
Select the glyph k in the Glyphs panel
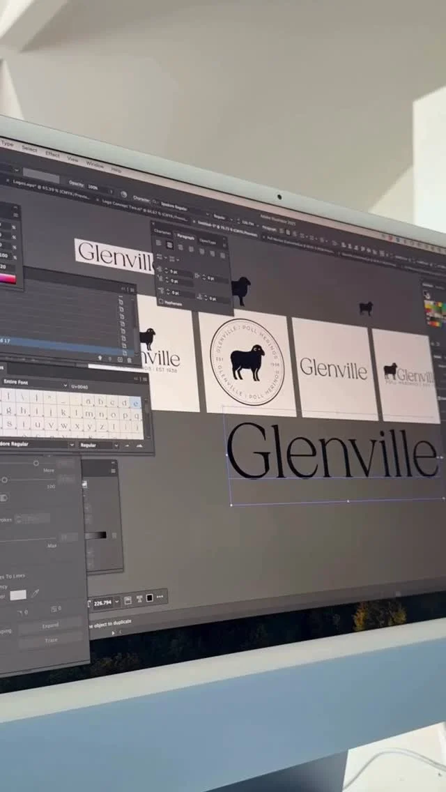[x=63, y=412]
